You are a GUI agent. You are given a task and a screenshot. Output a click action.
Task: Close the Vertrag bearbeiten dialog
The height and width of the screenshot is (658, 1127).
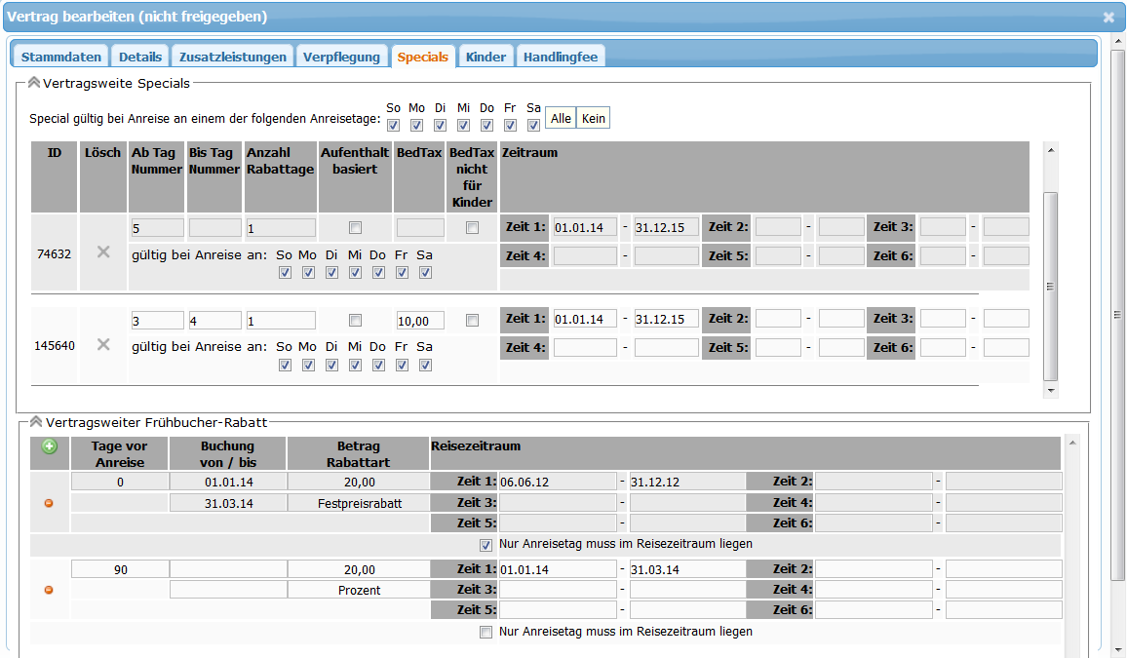[1108, 18]
